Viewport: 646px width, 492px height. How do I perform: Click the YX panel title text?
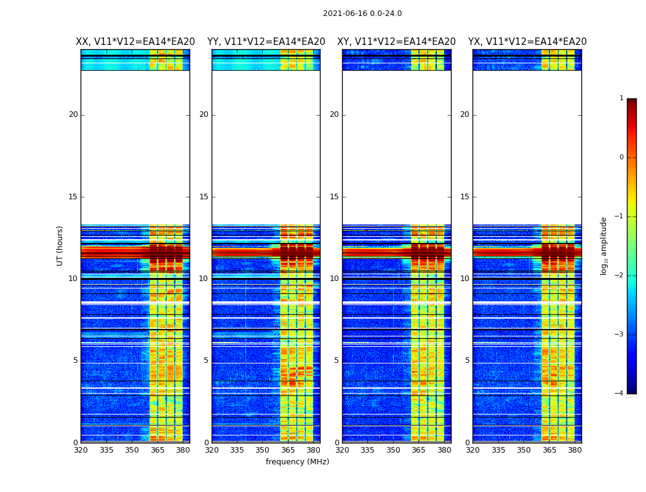(x=527, y=42)
